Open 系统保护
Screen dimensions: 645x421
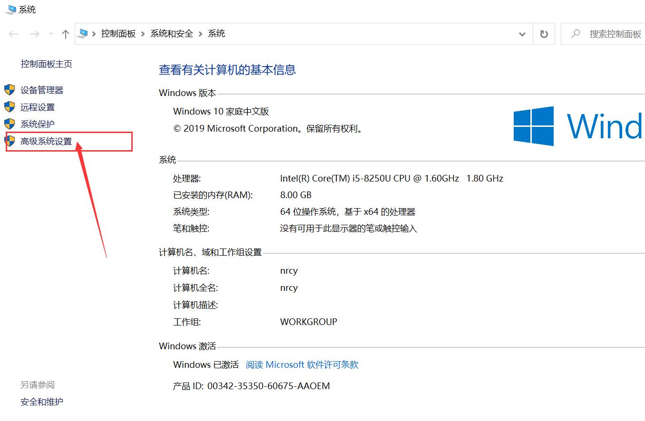[38, 124]
